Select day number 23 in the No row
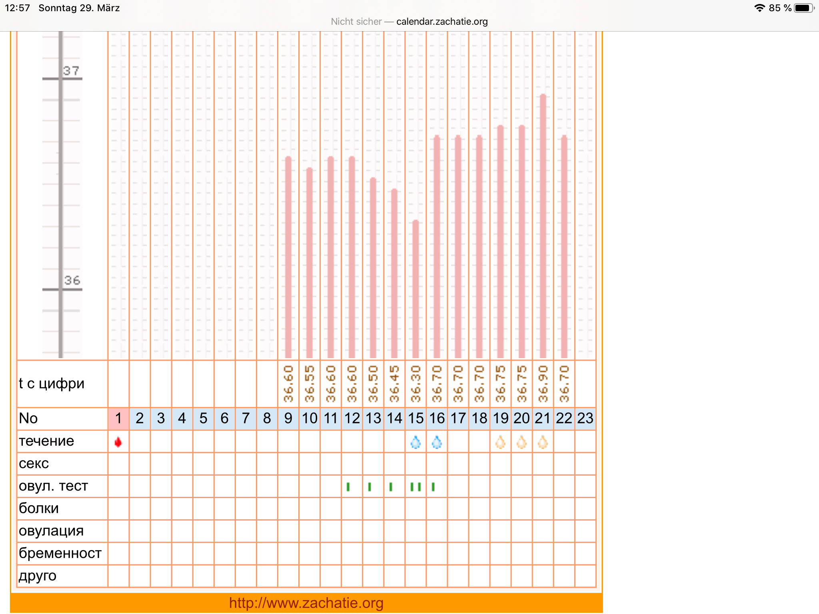 pyautogui.click(x=585, y=419)
